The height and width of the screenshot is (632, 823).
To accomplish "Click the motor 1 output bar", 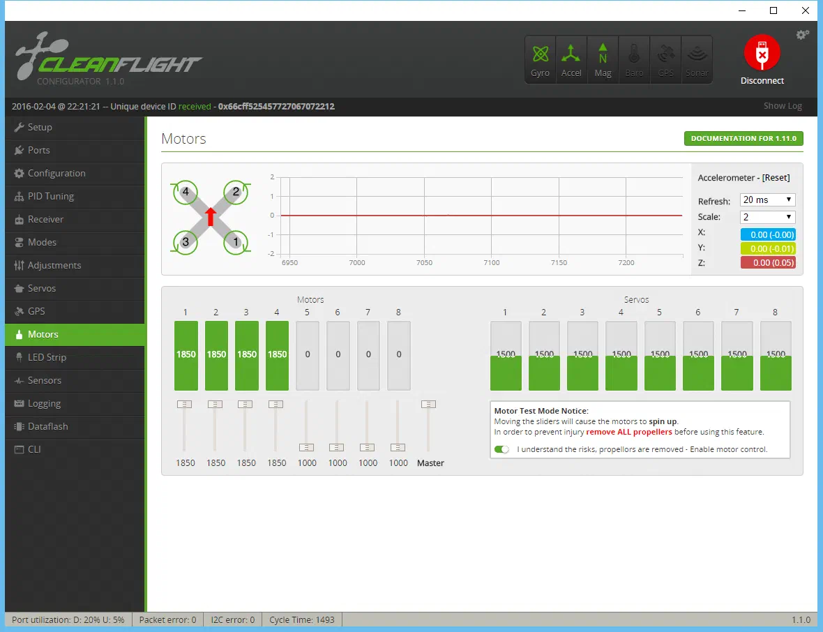I will tap(186, 356).
